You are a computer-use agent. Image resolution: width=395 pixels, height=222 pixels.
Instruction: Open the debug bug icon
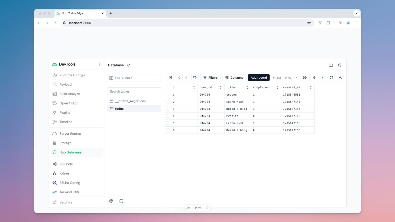[x=121, y=201]
